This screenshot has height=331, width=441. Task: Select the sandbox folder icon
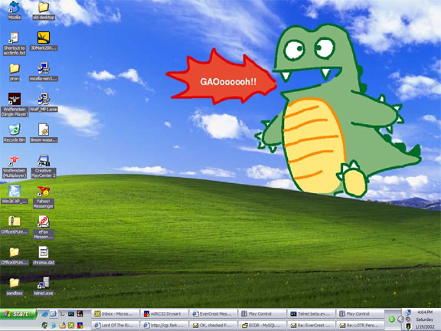click(x=15, y=287)
